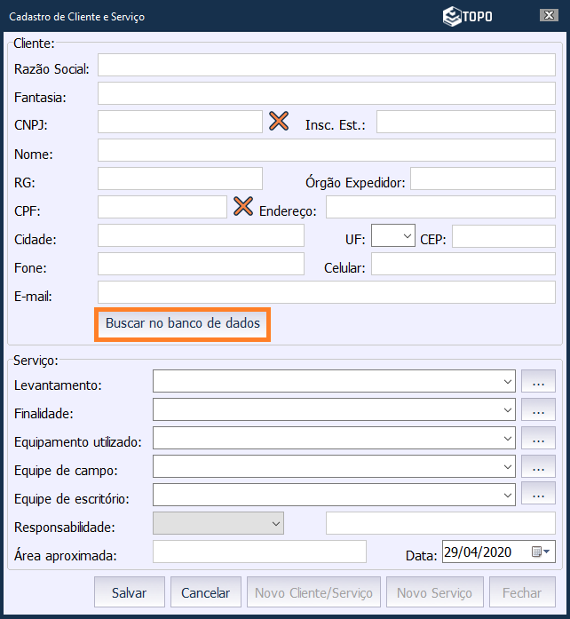Click the orange X icon beside CNPJ
This screenshot has width=570, height=619.
(x=279, y=122)
